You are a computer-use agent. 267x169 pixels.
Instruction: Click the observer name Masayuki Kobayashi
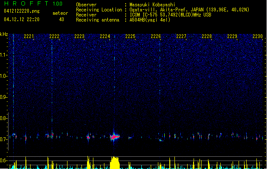coord(152,5)
